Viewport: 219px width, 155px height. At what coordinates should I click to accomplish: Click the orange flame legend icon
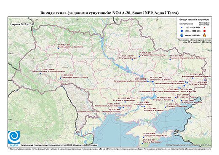205,35
